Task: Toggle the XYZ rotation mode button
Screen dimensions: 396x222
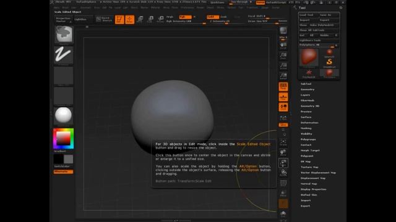Action: (x=283, y=125)
